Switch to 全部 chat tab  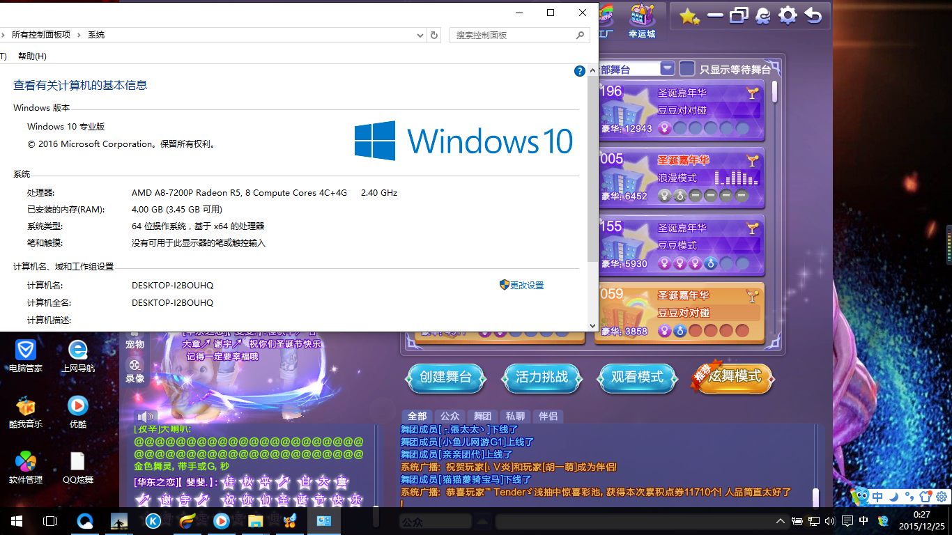click(417, 416)
